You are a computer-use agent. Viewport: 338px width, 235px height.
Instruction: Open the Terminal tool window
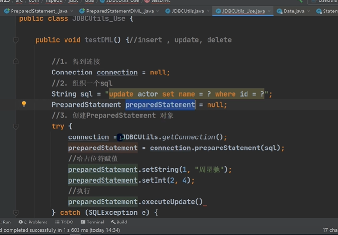pos(92,222)
